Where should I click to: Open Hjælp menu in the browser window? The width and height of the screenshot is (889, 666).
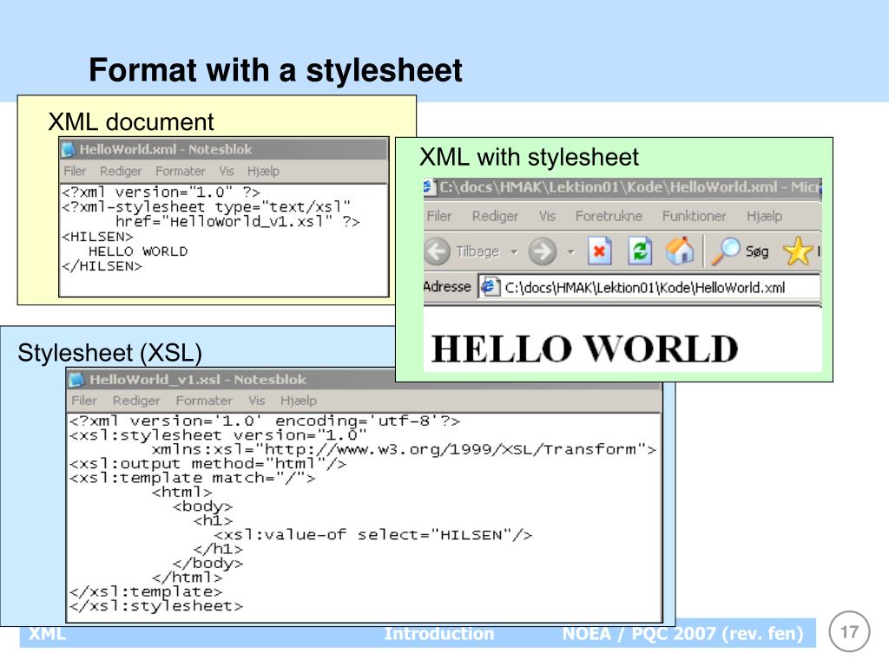[x=764, y=216]
